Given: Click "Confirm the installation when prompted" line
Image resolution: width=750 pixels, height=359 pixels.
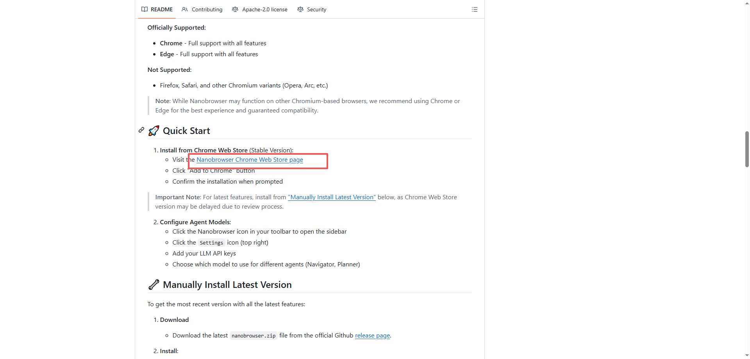Looking at the screenshot, I should point(227,182).
